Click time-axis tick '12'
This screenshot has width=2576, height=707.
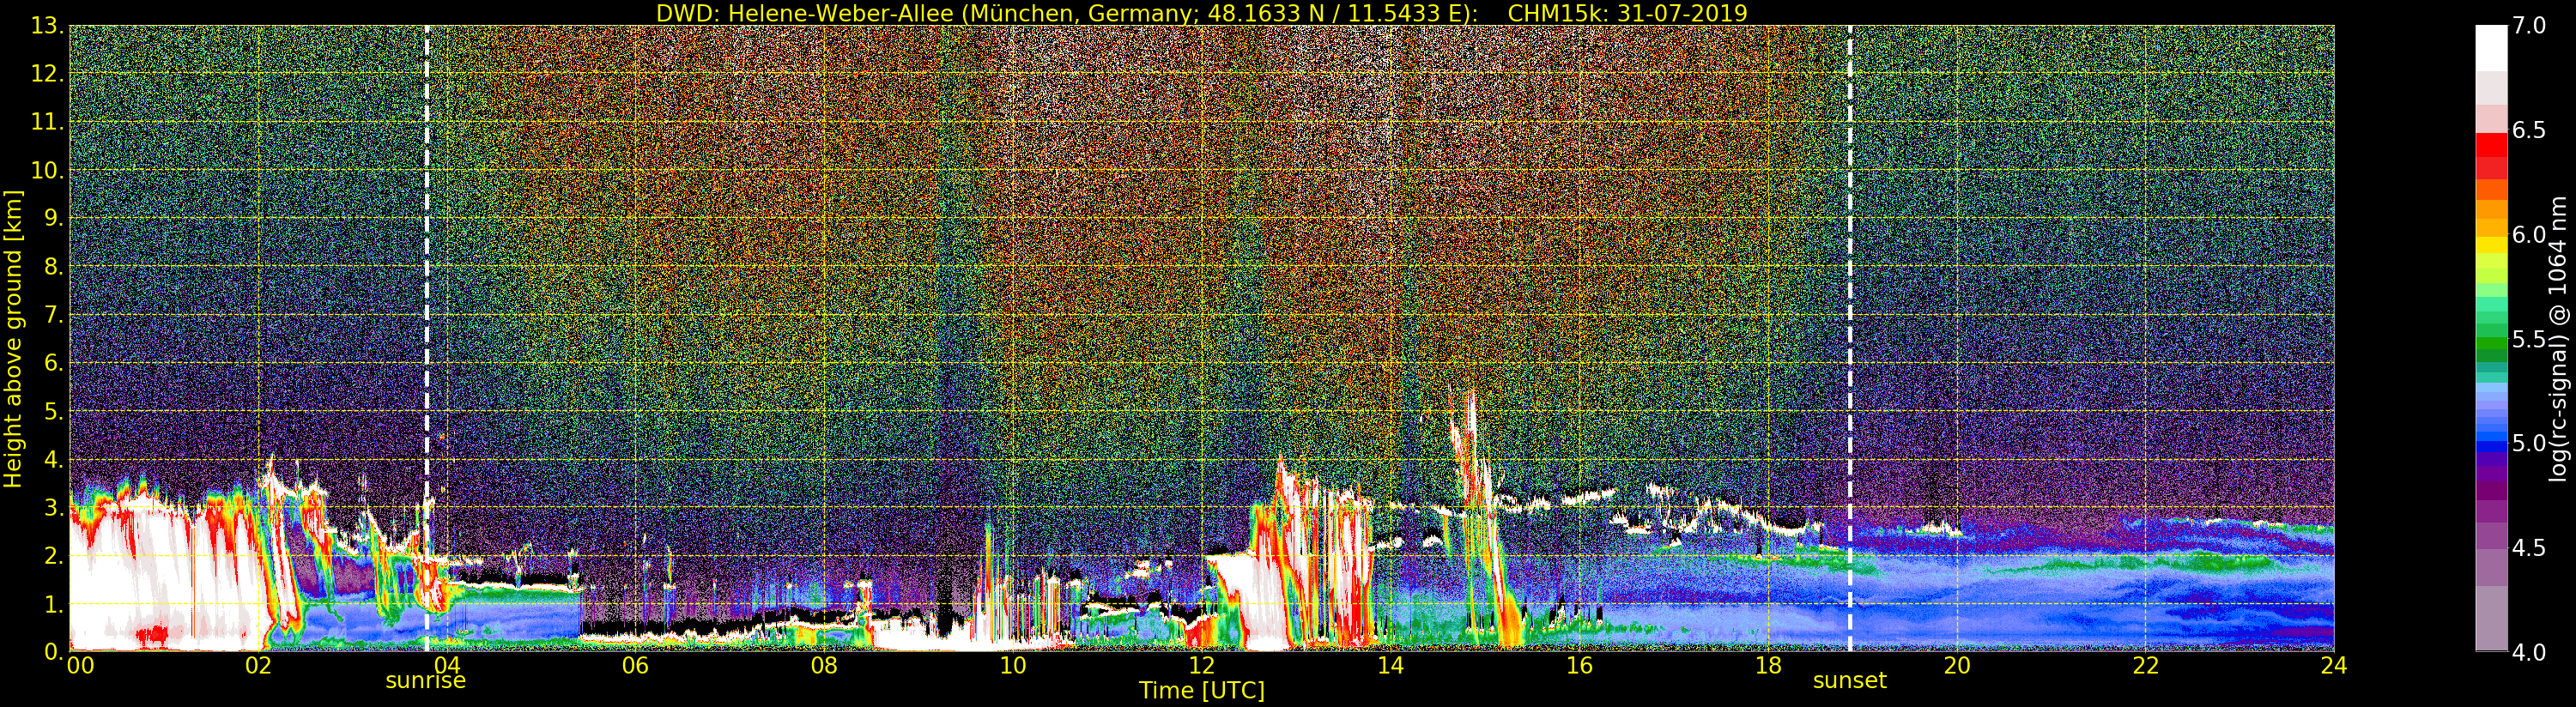coord(1201,666)
